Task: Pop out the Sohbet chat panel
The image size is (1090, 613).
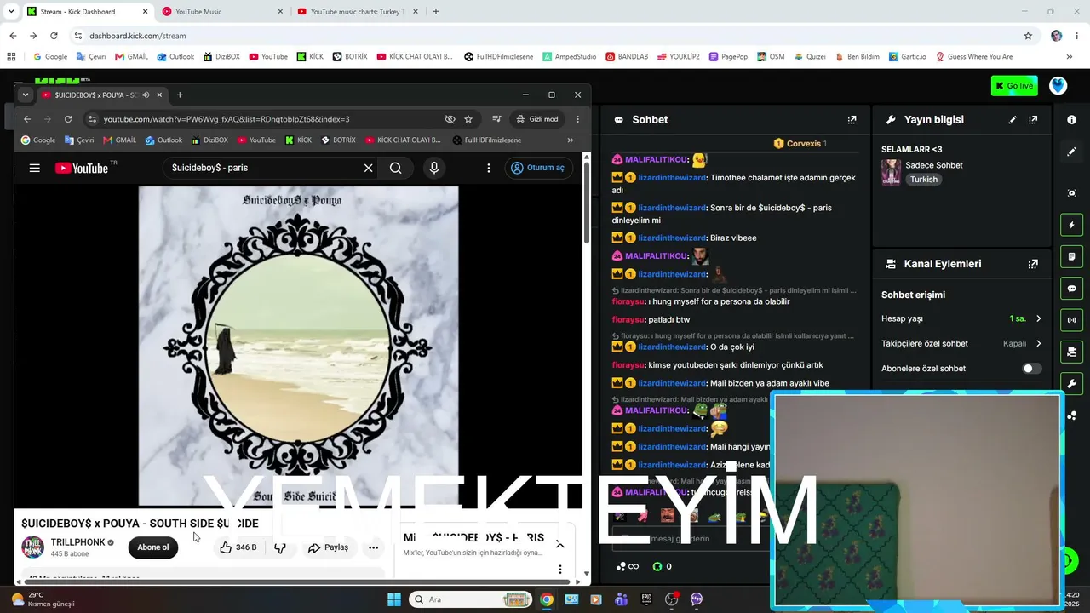Action: click(852, 120)
